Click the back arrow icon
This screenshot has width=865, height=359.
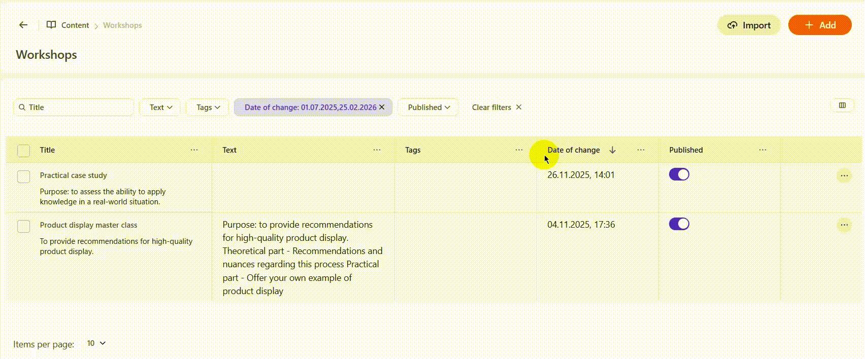point(23,25)
